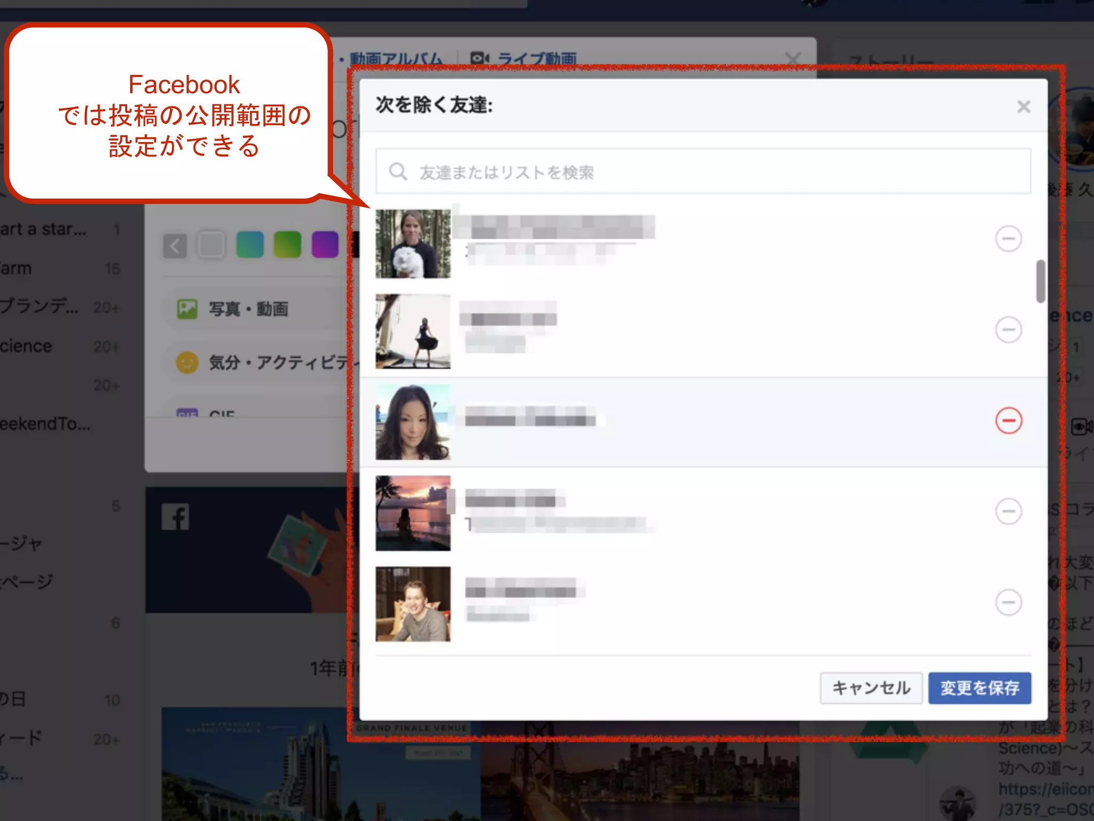Viewport: 1094px width, 821px height.
Task: Exclude the friend with the white dog photo
Action: coord(1009,238)
